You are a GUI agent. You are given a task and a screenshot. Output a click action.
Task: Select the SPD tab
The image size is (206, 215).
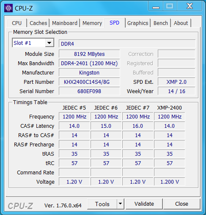115,22
